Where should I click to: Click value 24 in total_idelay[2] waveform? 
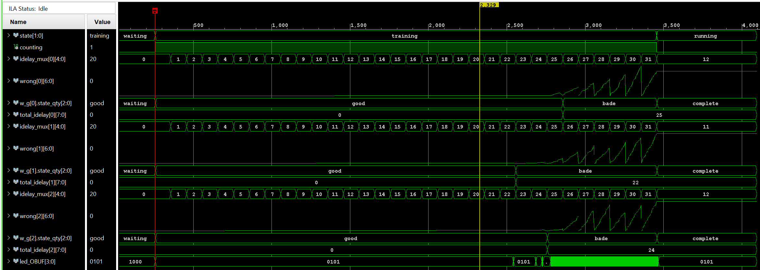(651, 250)
